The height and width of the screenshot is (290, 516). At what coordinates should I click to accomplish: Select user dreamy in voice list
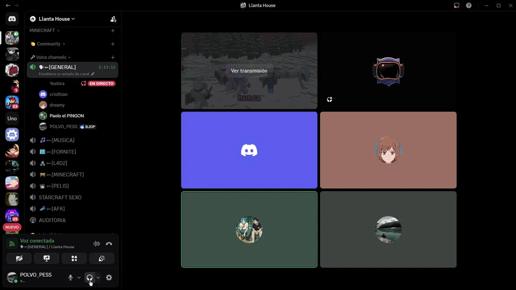[x=57, y=105]
